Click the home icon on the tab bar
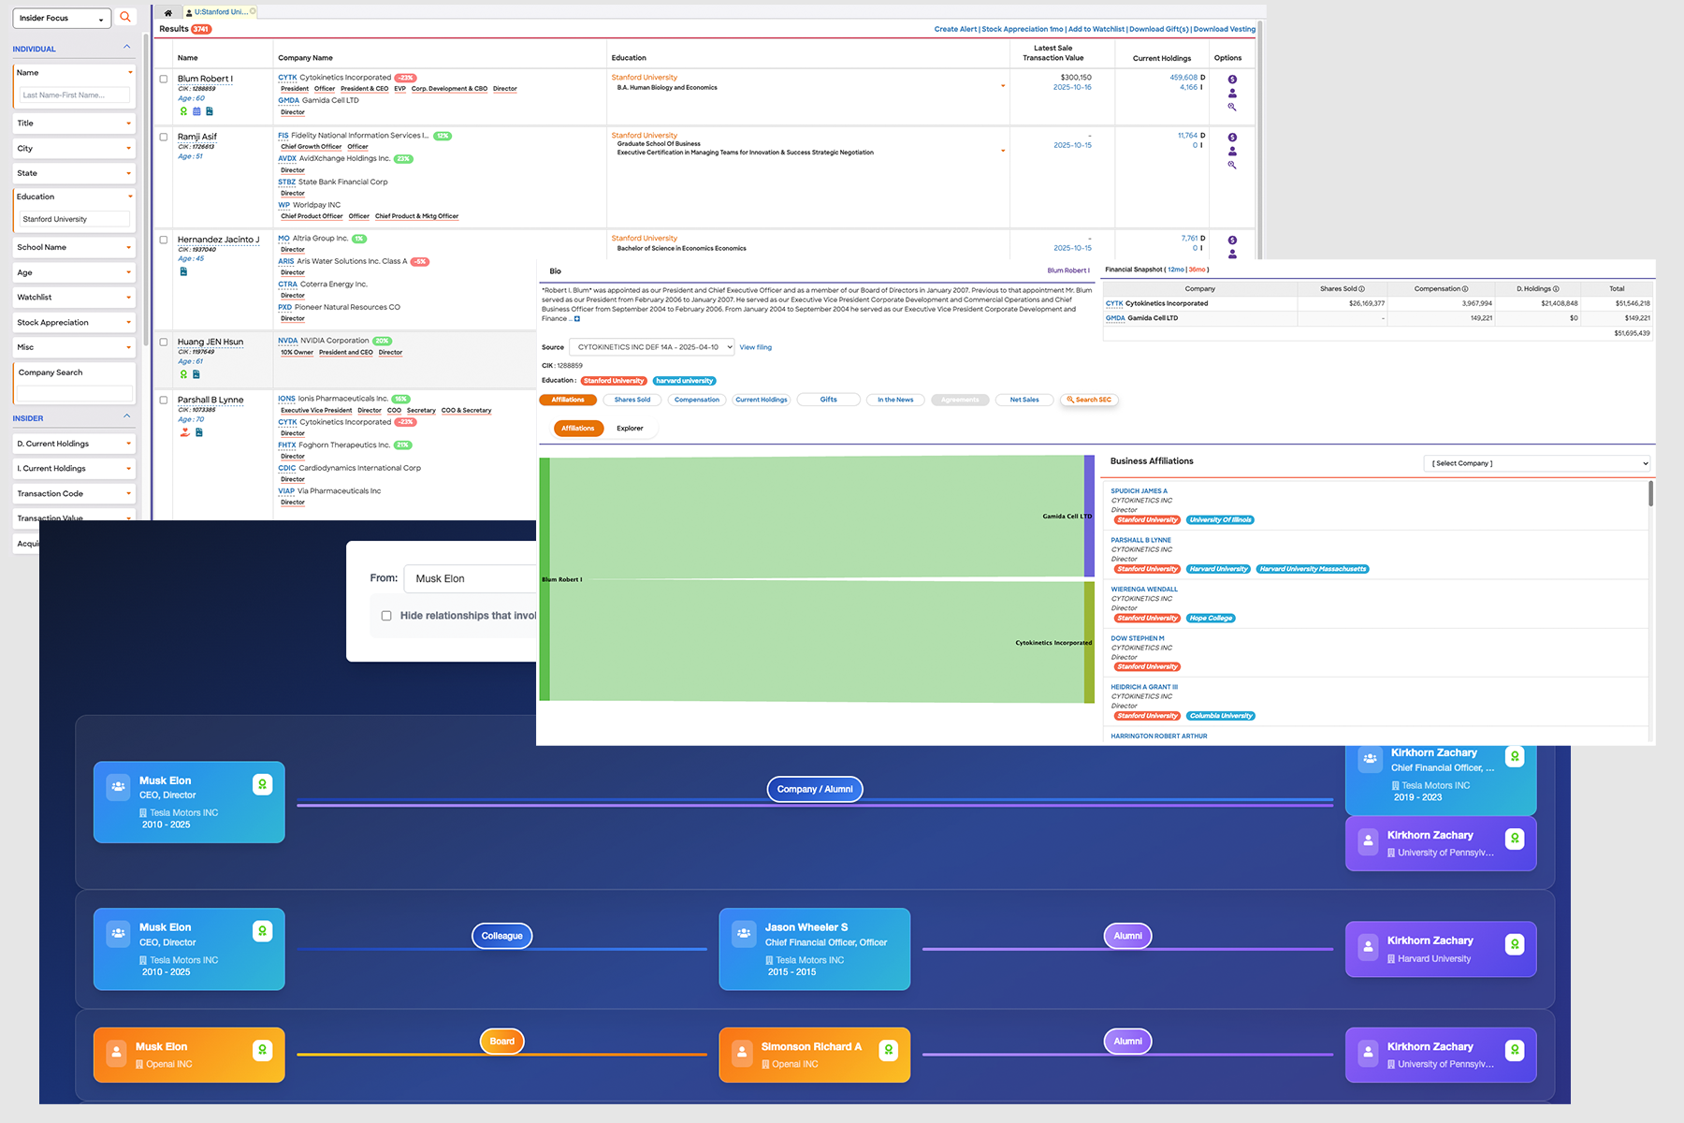 click(167, 11)
